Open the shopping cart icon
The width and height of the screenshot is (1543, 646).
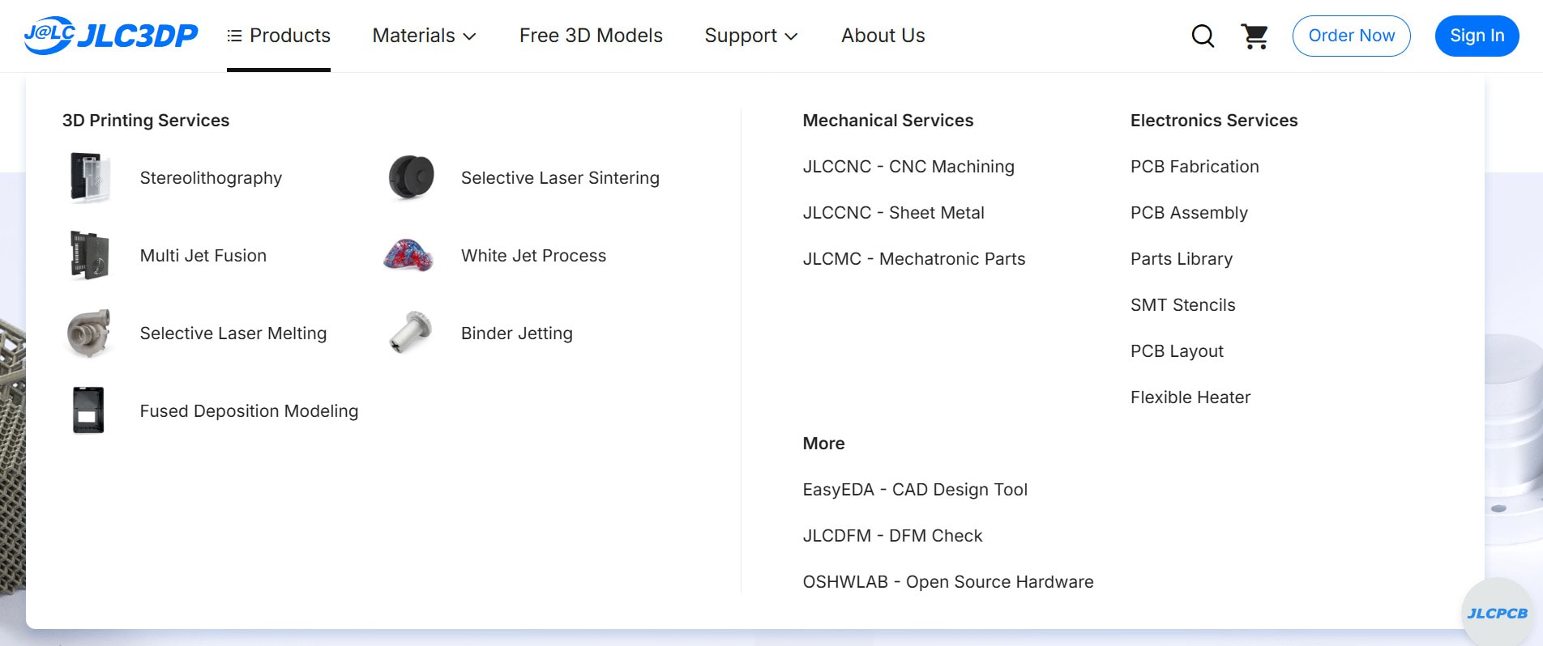tap(1254, 36)
